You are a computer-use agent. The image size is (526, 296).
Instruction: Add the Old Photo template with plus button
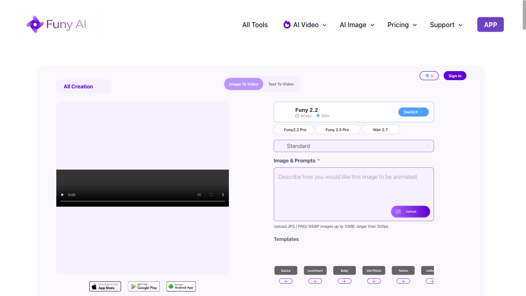click(374, 281)
